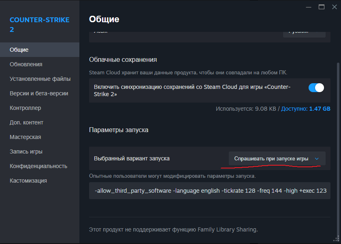Minimize the properties window
This screenshot has width=341, height=244.
309,7
